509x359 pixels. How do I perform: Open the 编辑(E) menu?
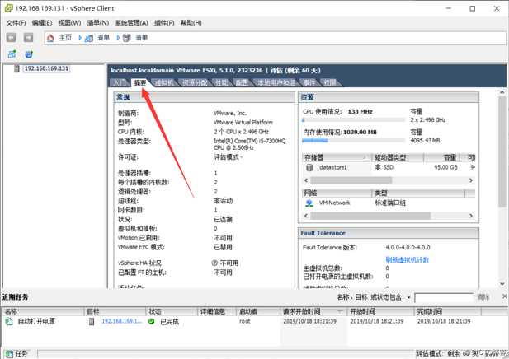click(x=42, y=23)
